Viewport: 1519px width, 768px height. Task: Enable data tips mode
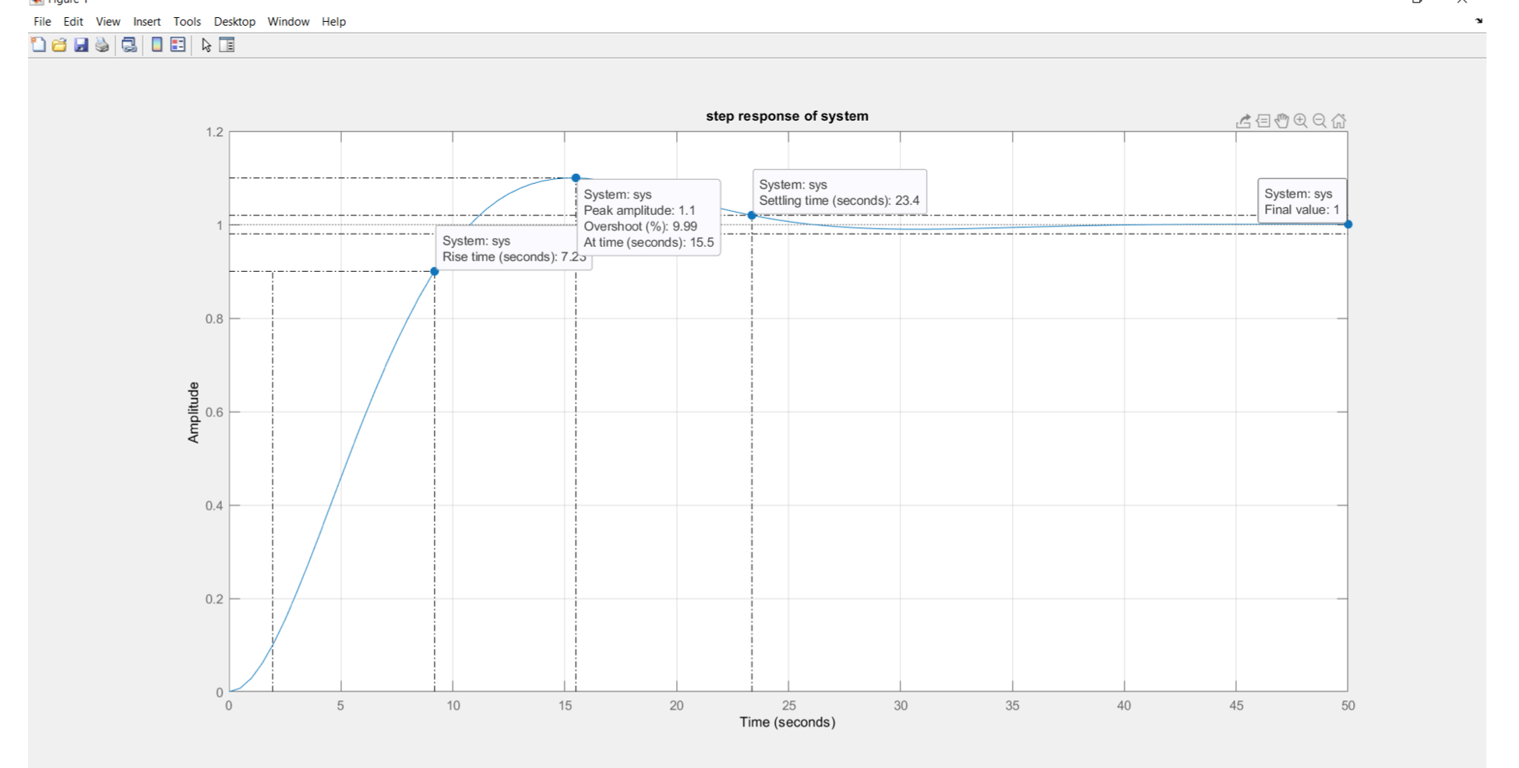click(x=1263, y=121)
